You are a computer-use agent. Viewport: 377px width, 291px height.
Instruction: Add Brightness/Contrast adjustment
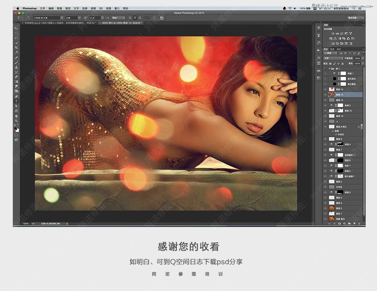coord(333,34)
